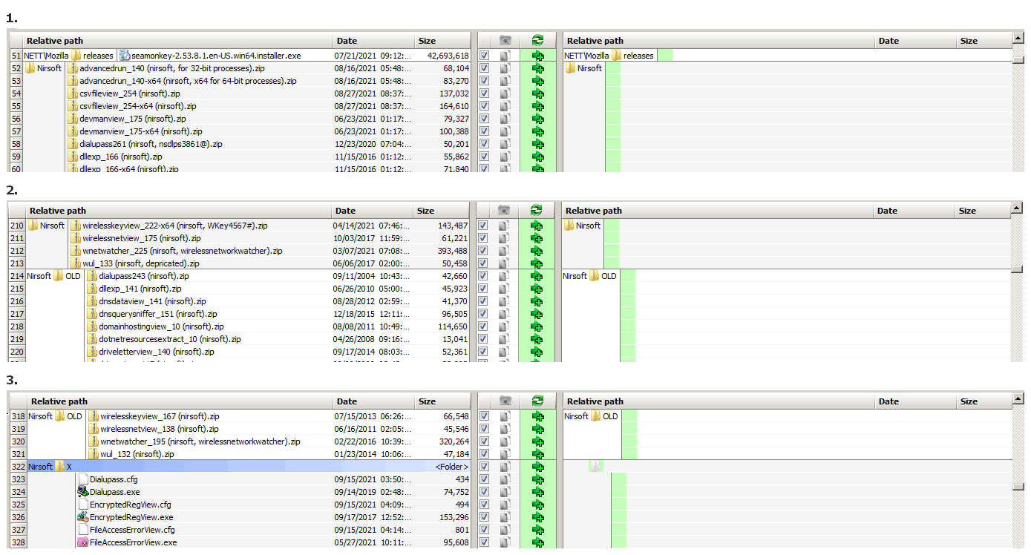Select file dllexp_141 (nirsoft).zip

[x=140, y=289]
